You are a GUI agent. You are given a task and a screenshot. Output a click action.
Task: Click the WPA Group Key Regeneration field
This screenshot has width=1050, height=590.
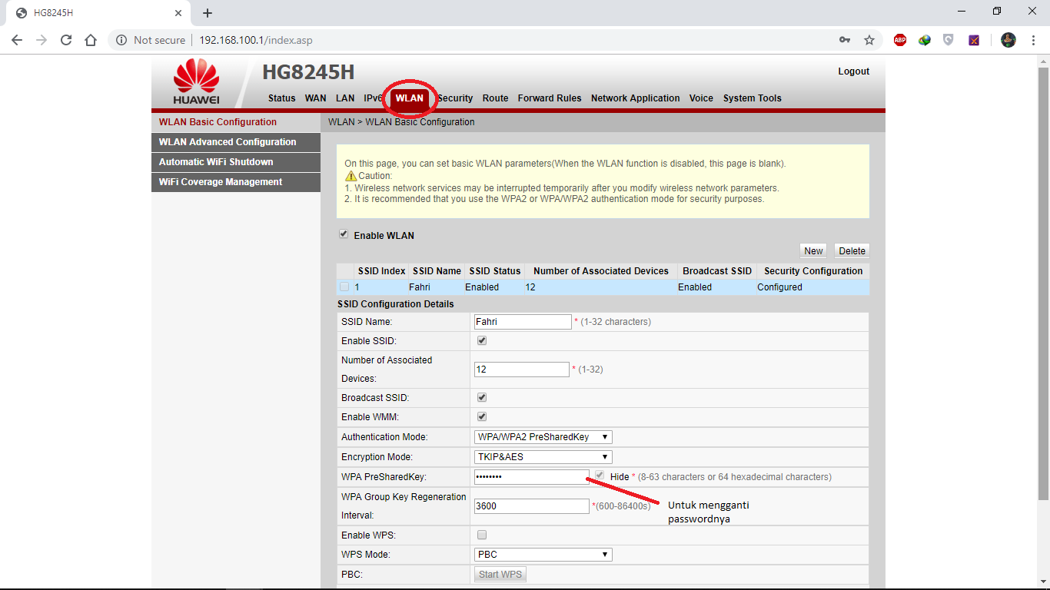(x=532, y=506)
